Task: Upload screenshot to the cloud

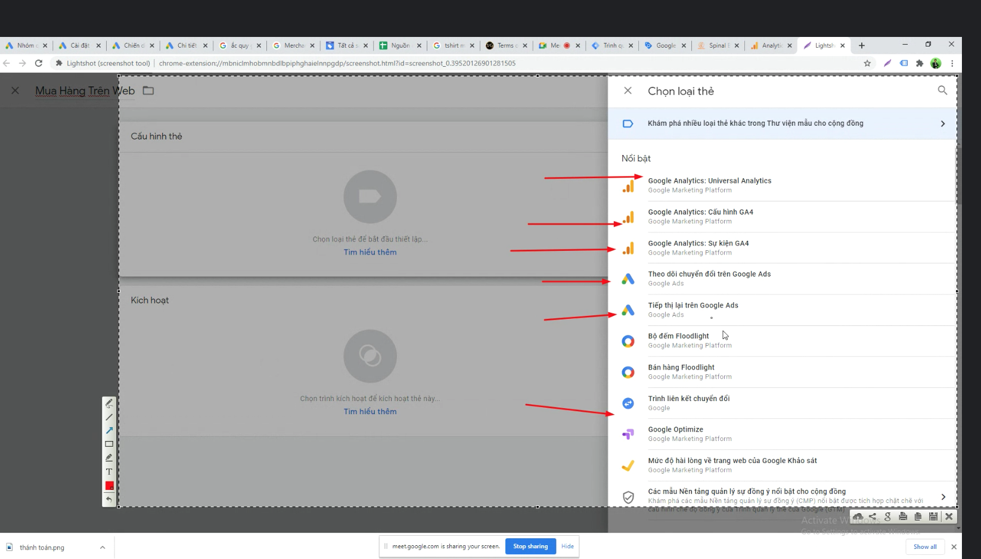Action: tap(858, 517)
